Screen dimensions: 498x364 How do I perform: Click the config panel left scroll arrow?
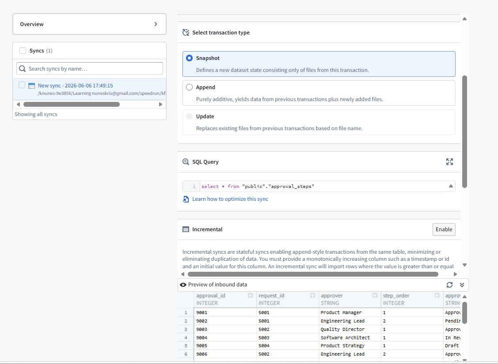182,274
